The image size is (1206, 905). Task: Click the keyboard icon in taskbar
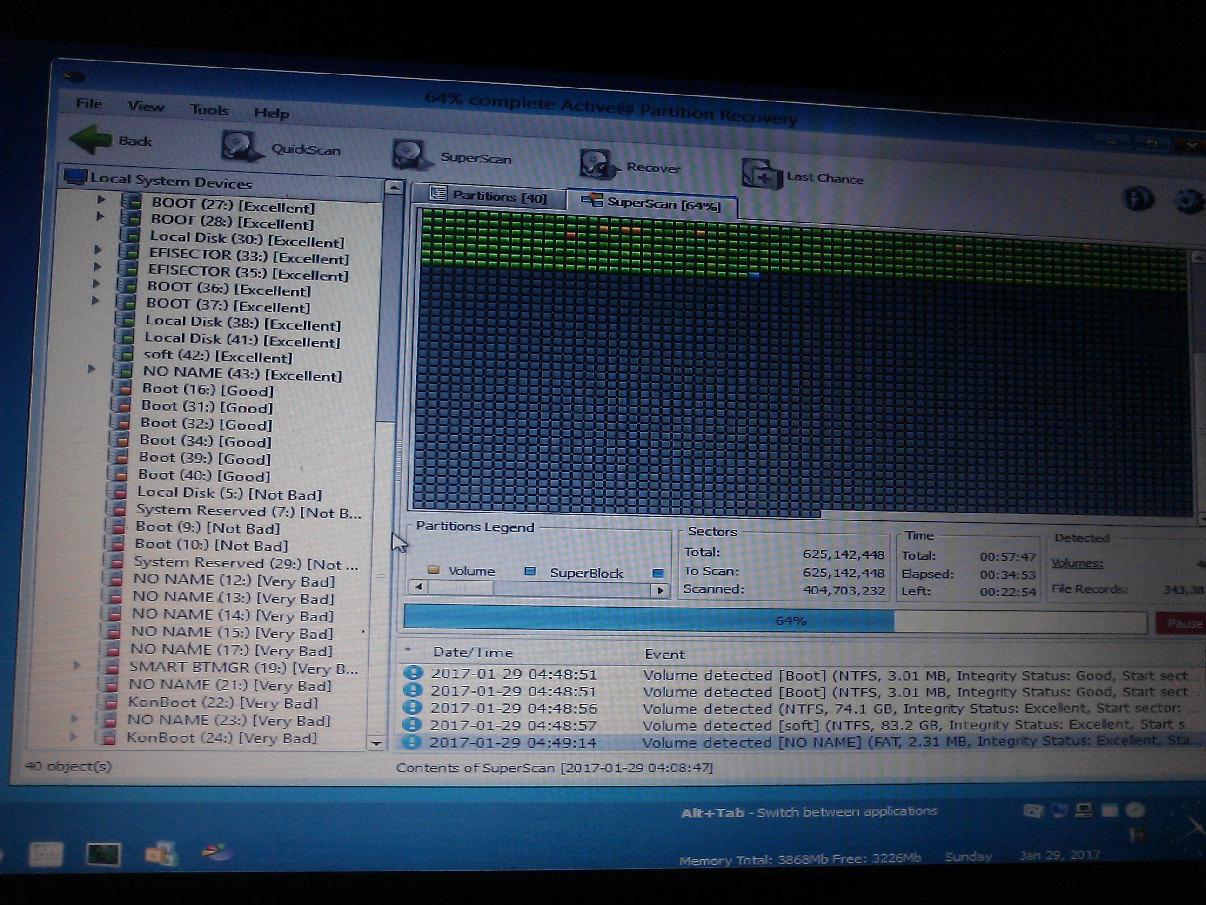46,854
